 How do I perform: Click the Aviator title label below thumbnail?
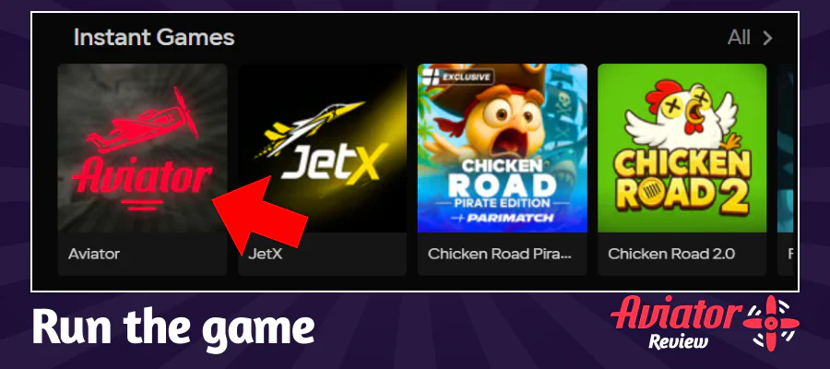94,254
